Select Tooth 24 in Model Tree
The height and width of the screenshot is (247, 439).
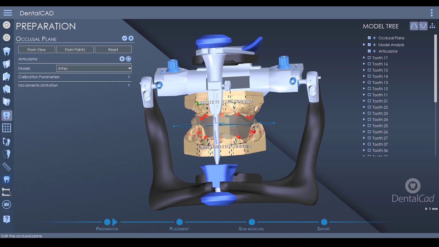pyautogui.click(x=380, y=120)
